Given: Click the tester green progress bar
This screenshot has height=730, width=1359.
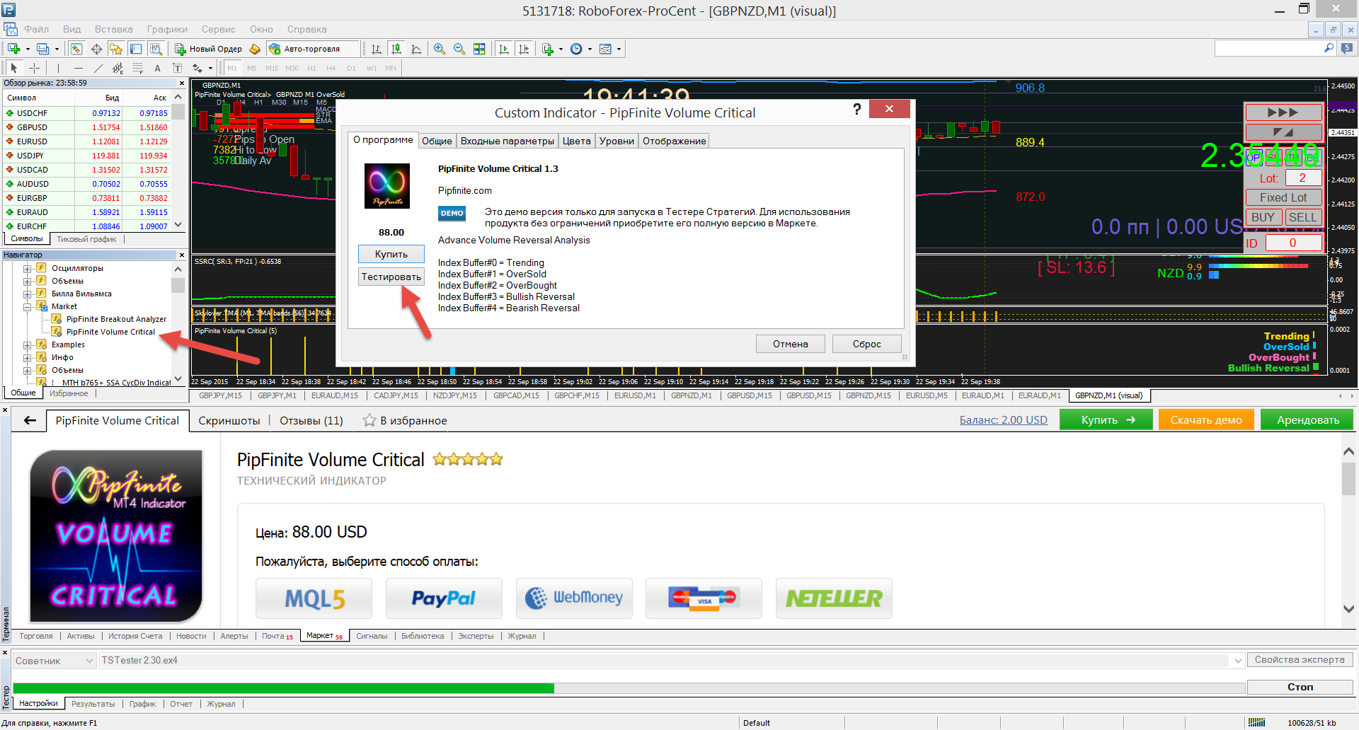Looking at the screenshot, I should pos(283,688).
